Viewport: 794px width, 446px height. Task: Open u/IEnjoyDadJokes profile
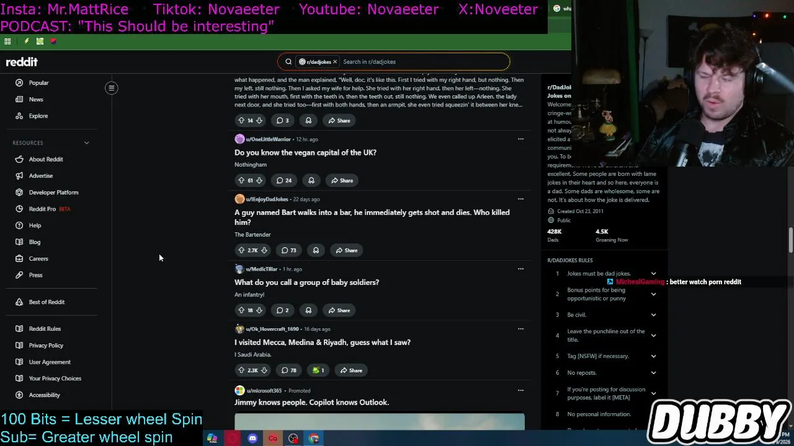click(267, 199)
